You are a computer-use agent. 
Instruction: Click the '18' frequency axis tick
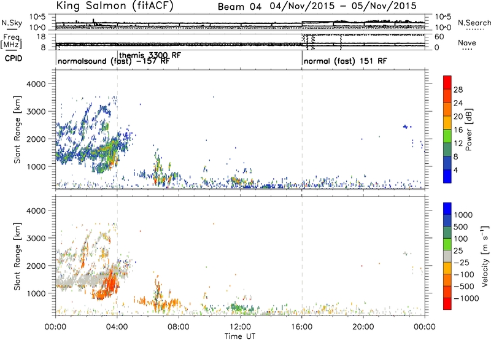coord(41,37)
